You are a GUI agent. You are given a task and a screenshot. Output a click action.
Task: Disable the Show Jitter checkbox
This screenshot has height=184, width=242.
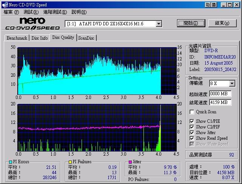pyautogui.click(x=192, y=133)
